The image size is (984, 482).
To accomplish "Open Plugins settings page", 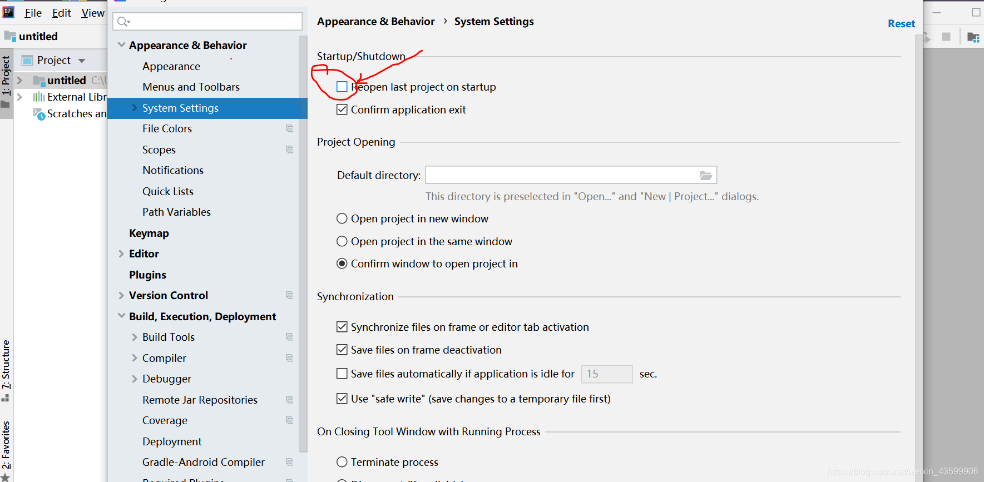I will 147,275.
